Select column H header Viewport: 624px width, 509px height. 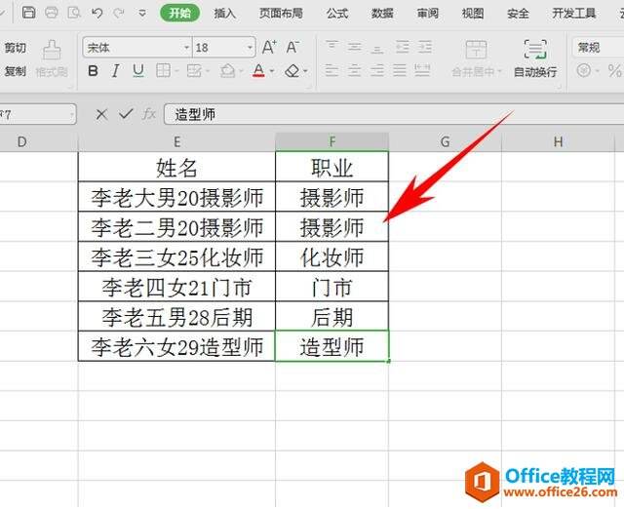558,141
